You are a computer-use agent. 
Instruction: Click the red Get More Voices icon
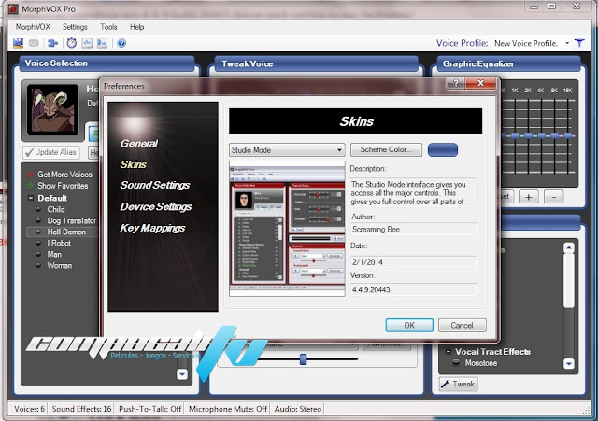click(31, 175)
